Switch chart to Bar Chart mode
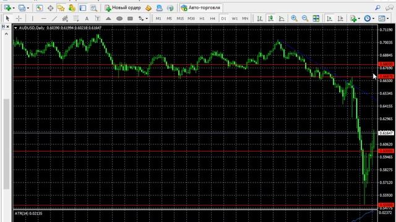Viewport: 396px width, 222px height. point(260,18)
